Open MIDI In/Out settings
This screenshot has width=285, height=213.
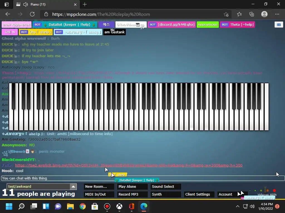tap(99, 194)
